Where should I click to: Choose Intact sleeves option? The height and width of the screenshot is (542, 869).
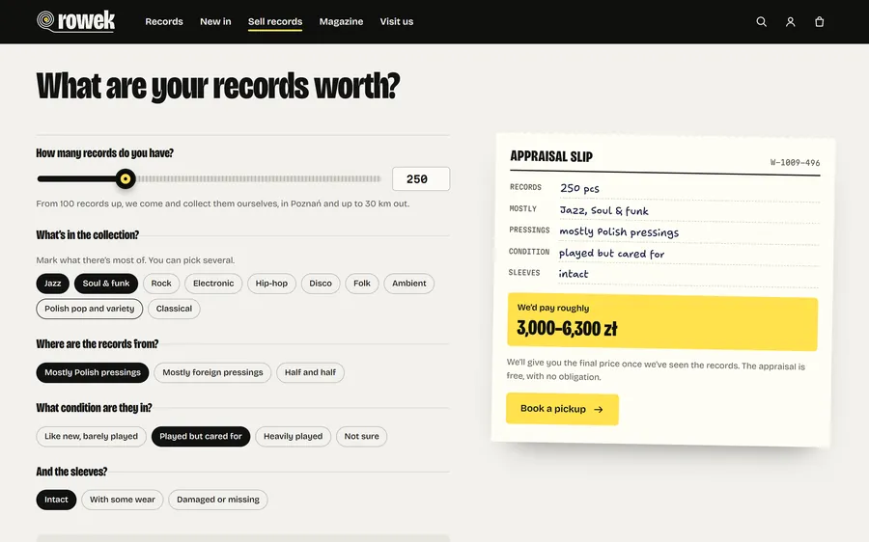pyautogui.click(x=56, y=500)
